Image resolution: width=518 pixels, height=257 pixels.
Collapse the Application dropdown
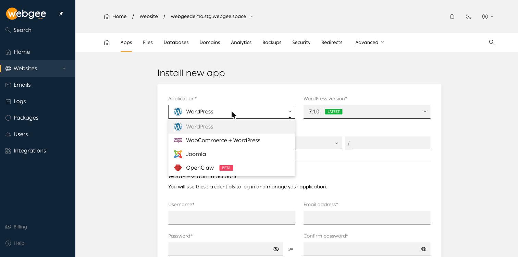tap(232, 112)
